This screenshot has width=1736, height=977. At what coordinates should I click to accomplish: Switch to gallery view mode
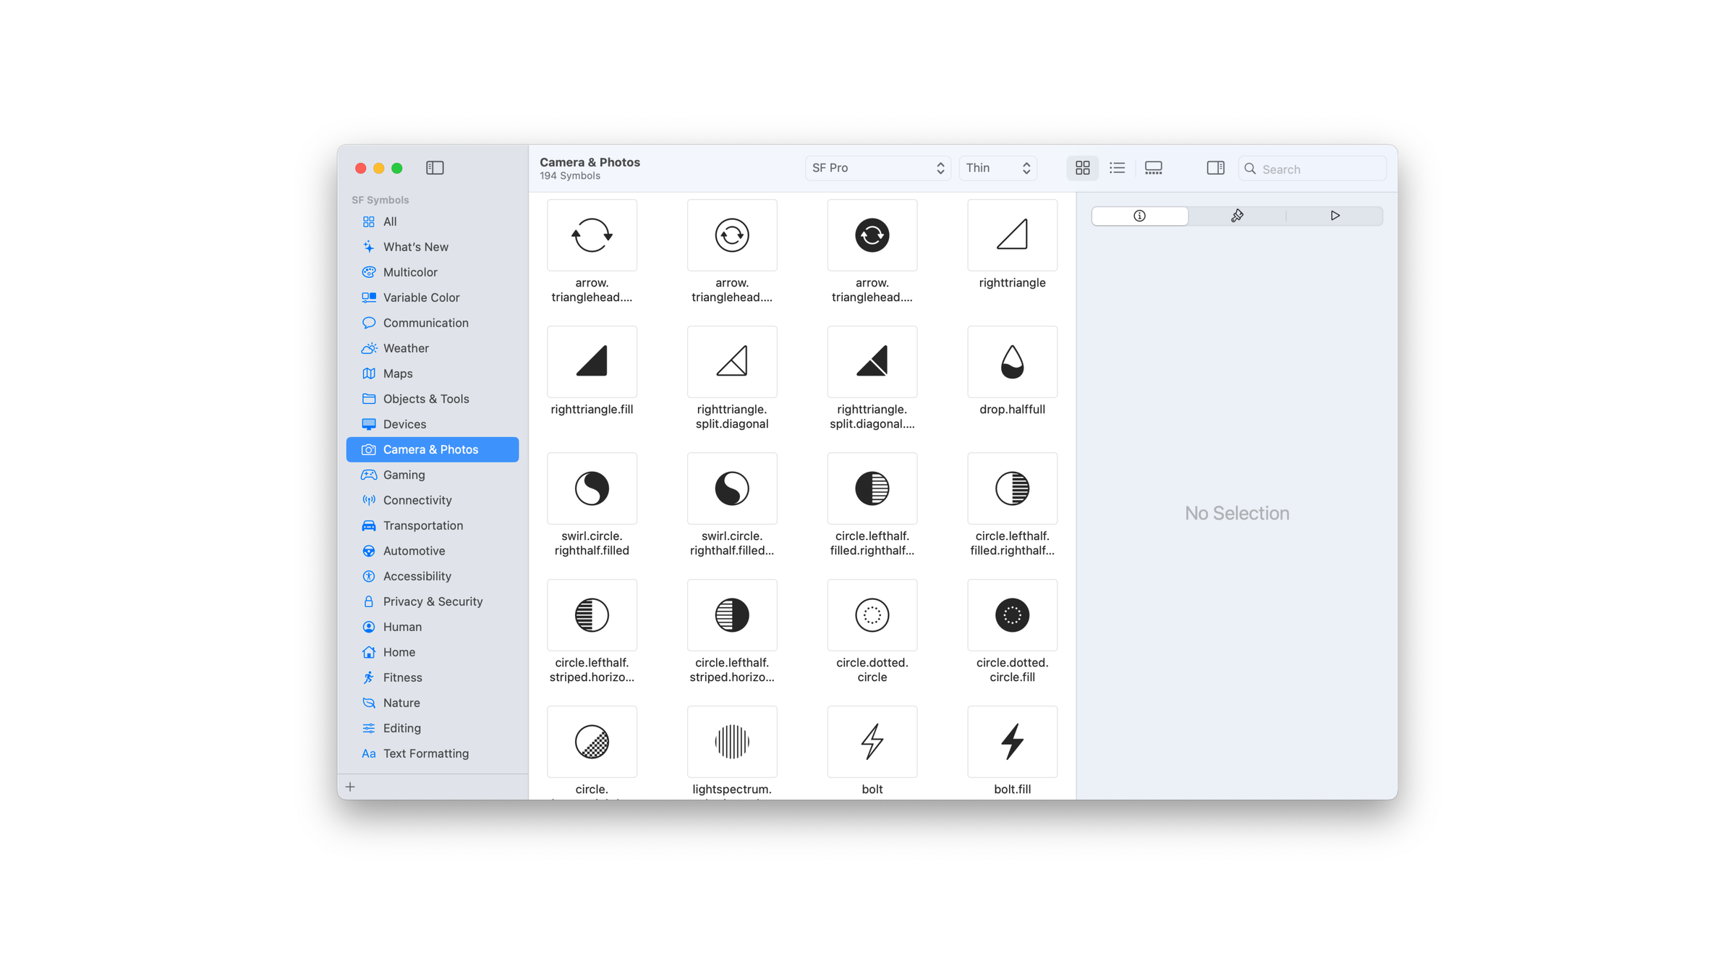click(1153, 168)
